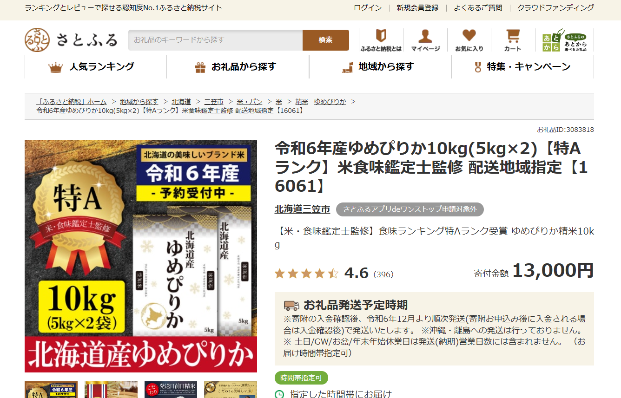Screen dimensions: 621x398
Task: Click さとふるアプリdeワンストップ申請対象外 badge
Action: (410, 209)
